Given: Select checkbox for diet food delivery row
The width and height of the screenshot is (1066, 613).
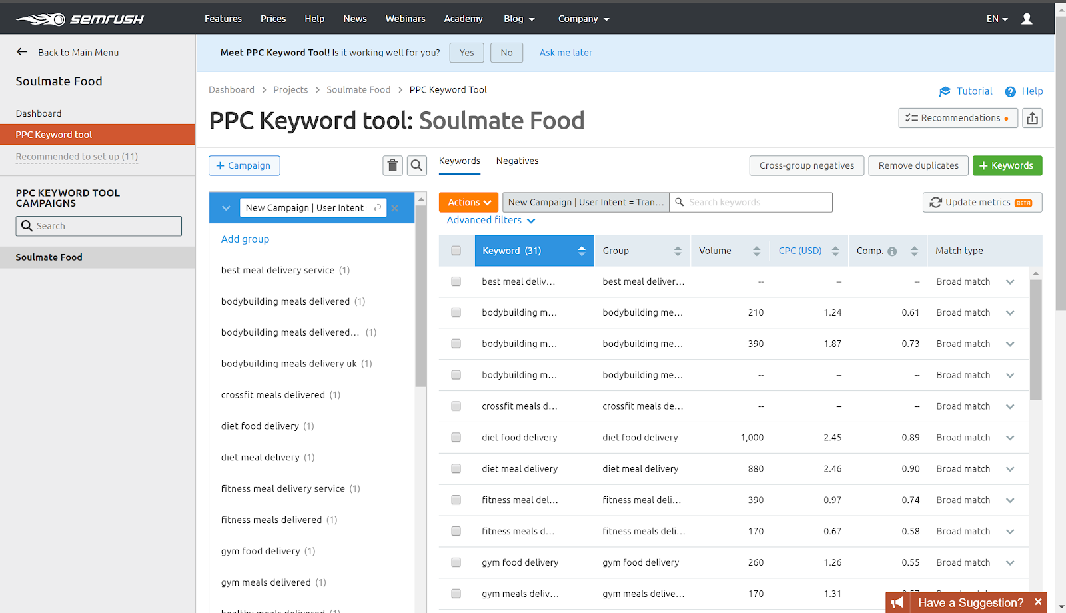Looking at the screenshot, I should pos(456,438).
